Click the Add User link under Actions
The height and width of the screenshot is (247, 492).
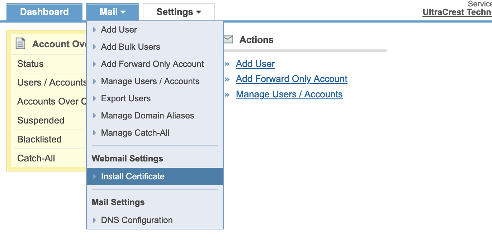(x=255, y=64)
